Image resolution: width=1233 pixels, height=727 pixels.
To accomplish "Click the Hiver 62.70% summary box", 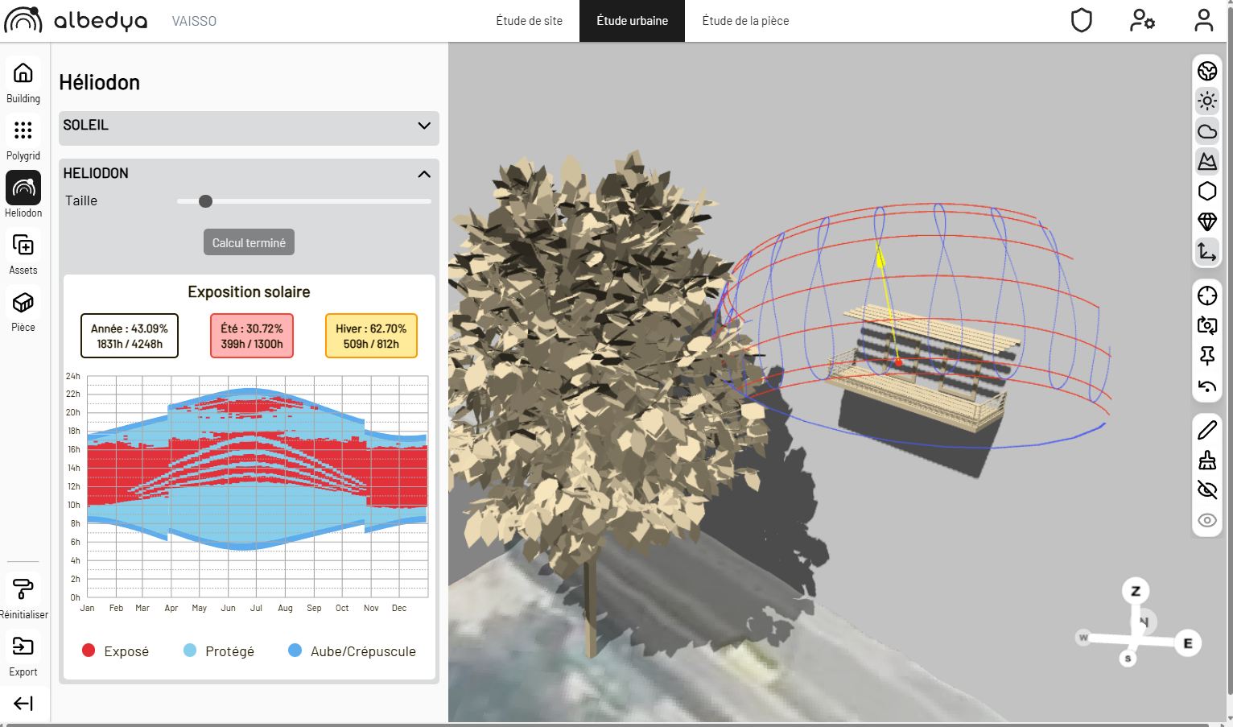I will coord(371,336).
